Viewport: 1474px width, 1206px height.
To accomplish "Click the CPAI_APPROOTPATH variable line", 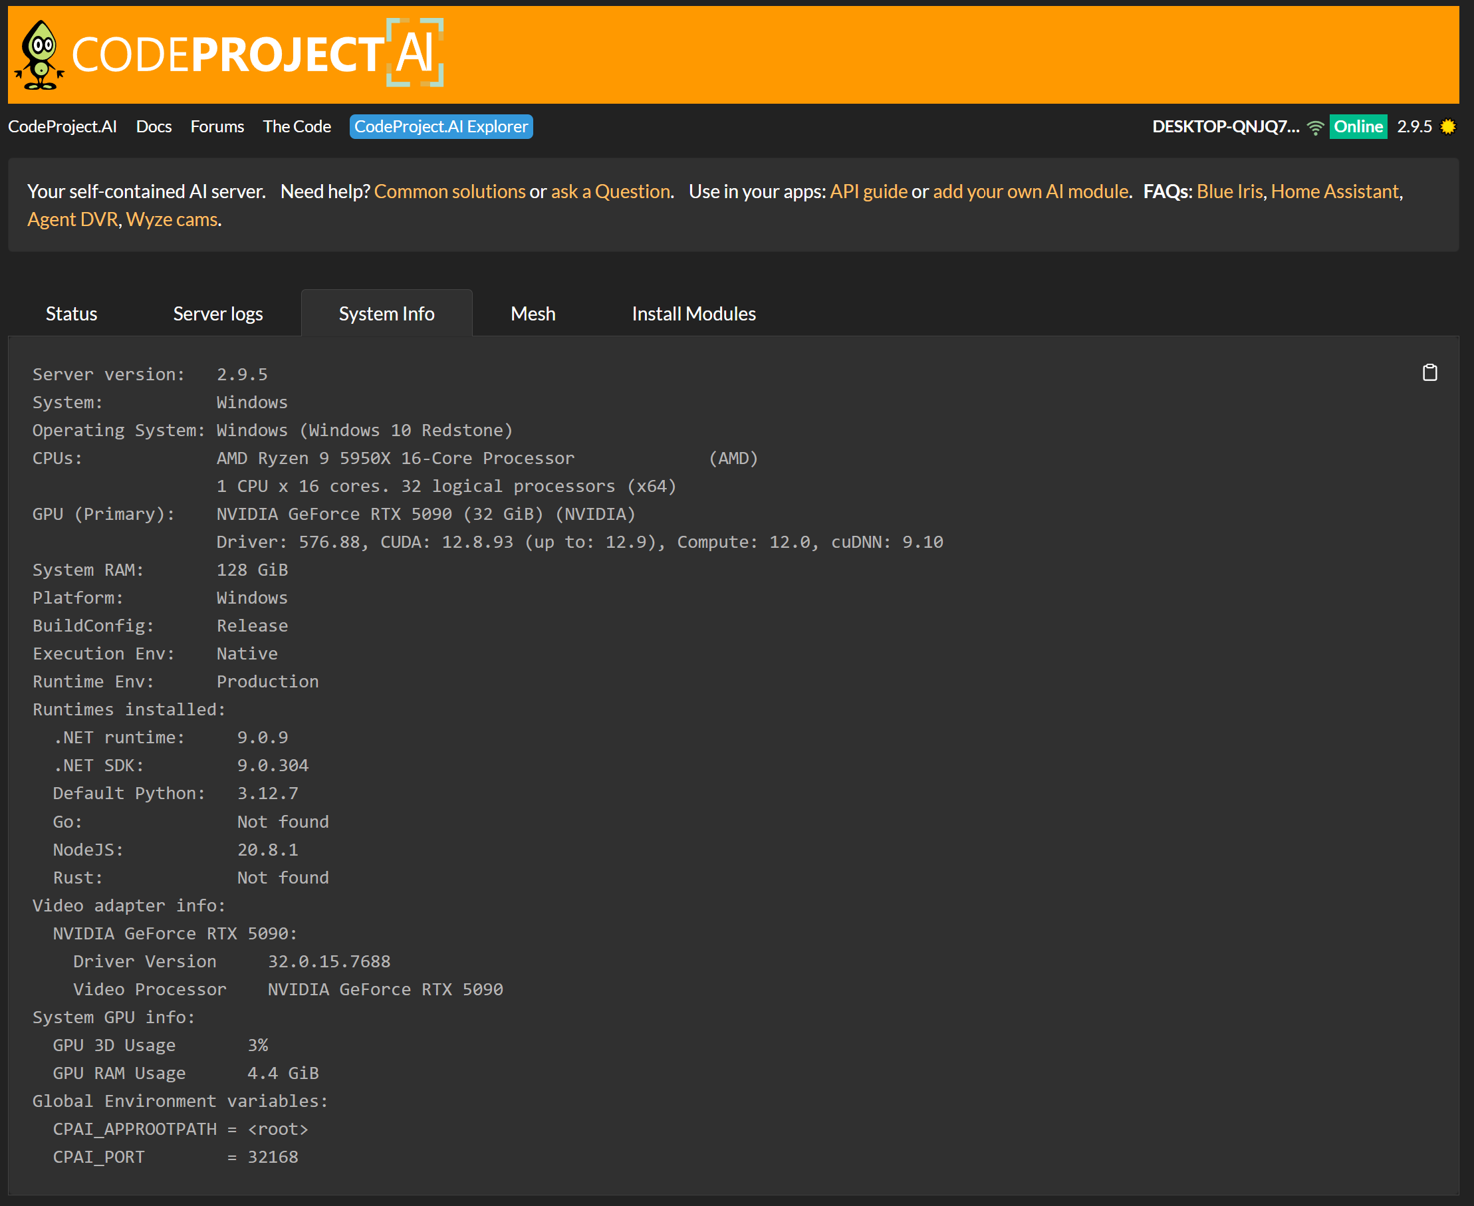I will 181,1129.
